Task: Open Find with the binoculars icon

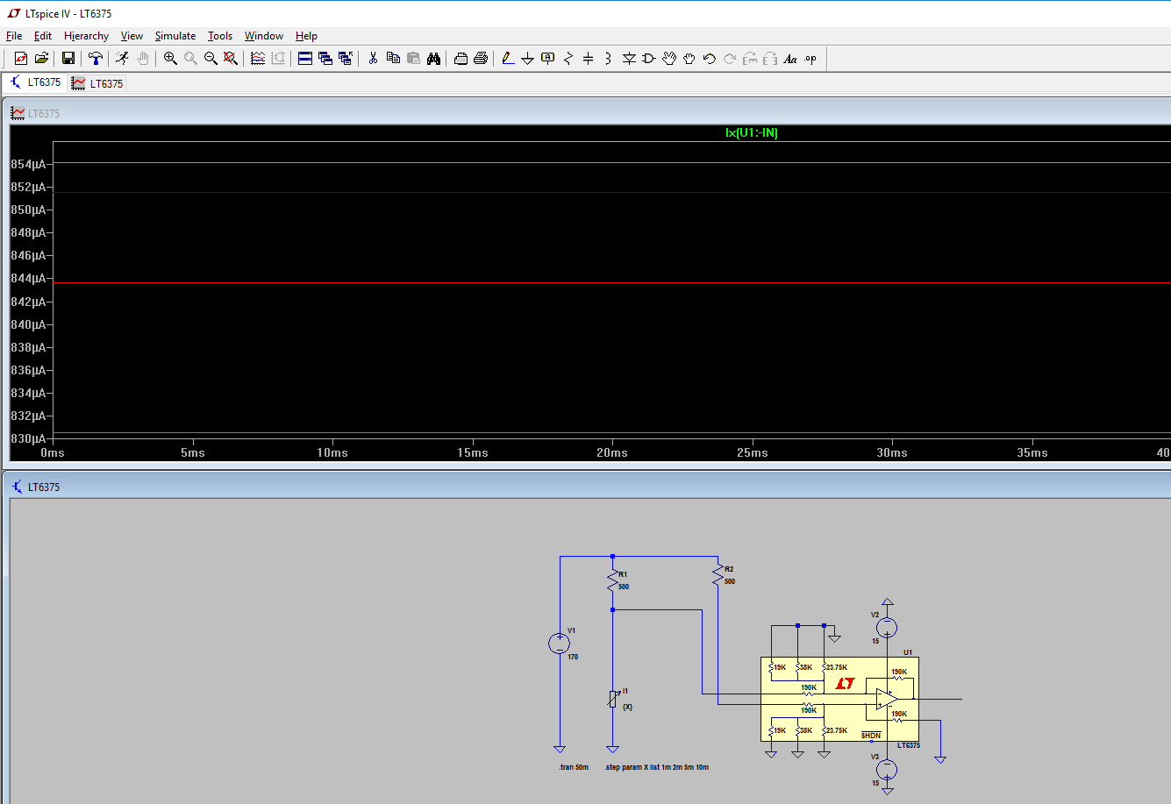Action: (x=433, y=59)
